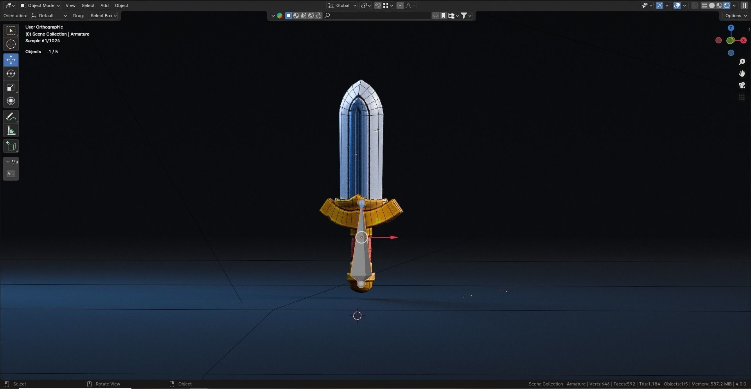Switch to solid shading
The width and height of the screenshot is (751, 389).
pyautogui.click(x=712, y=5)
